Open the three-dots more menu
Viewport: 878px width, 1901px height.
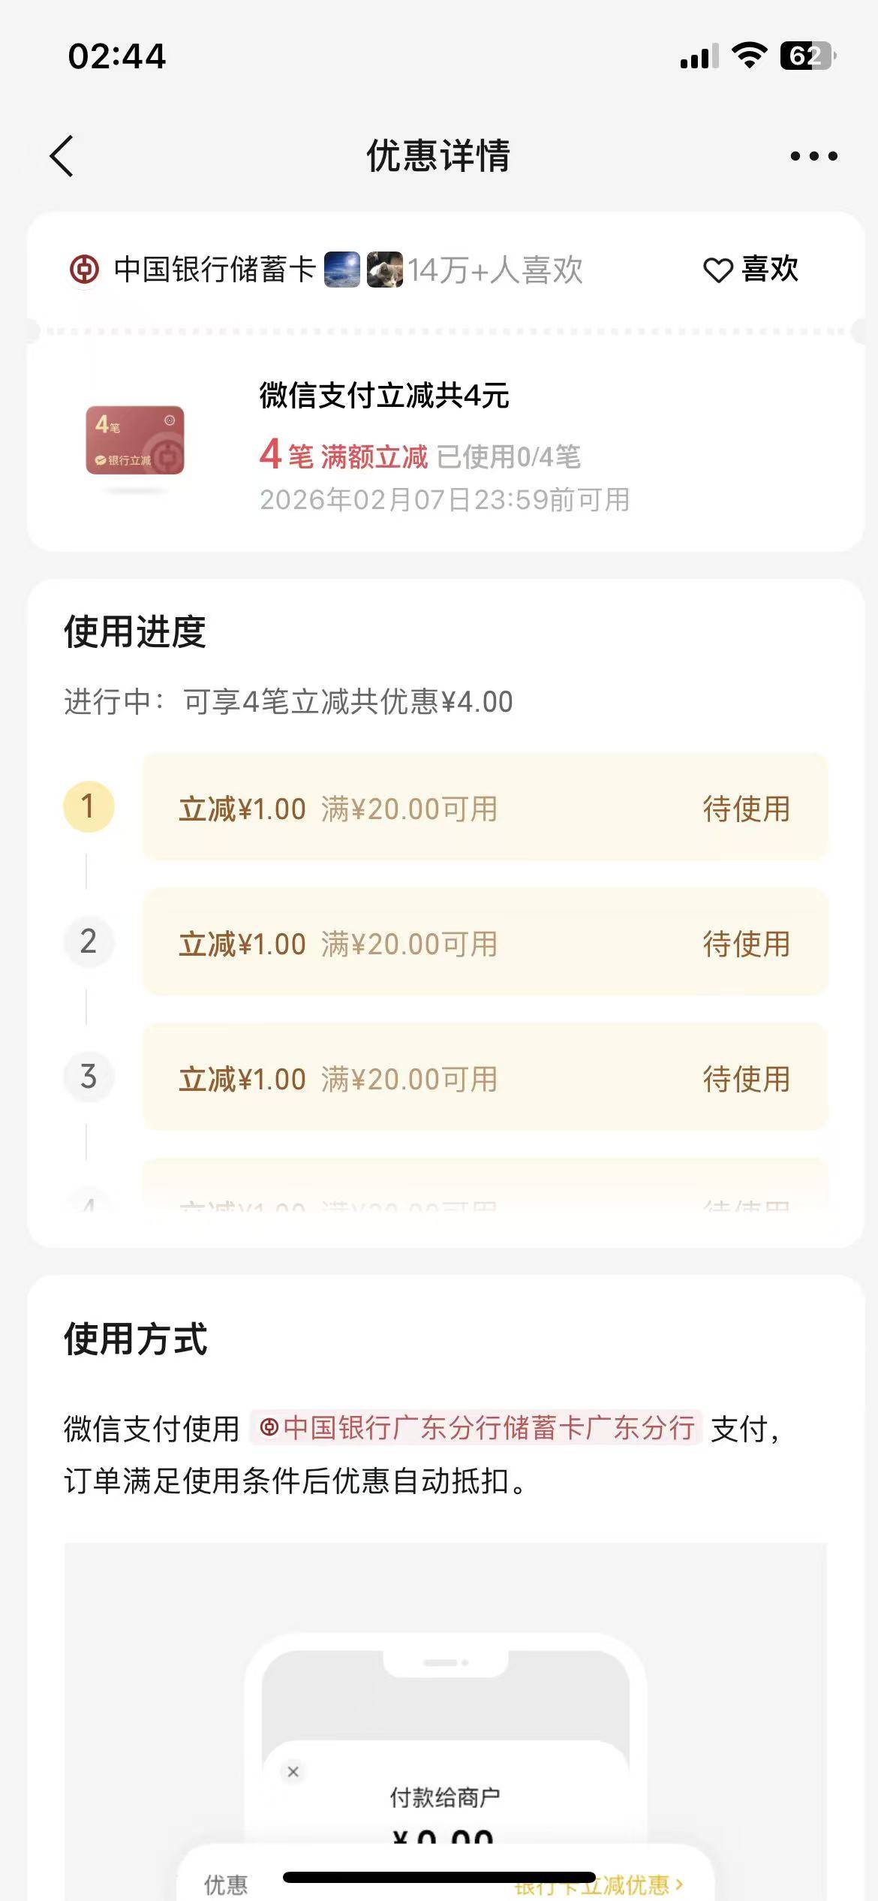tap(813, 156)
